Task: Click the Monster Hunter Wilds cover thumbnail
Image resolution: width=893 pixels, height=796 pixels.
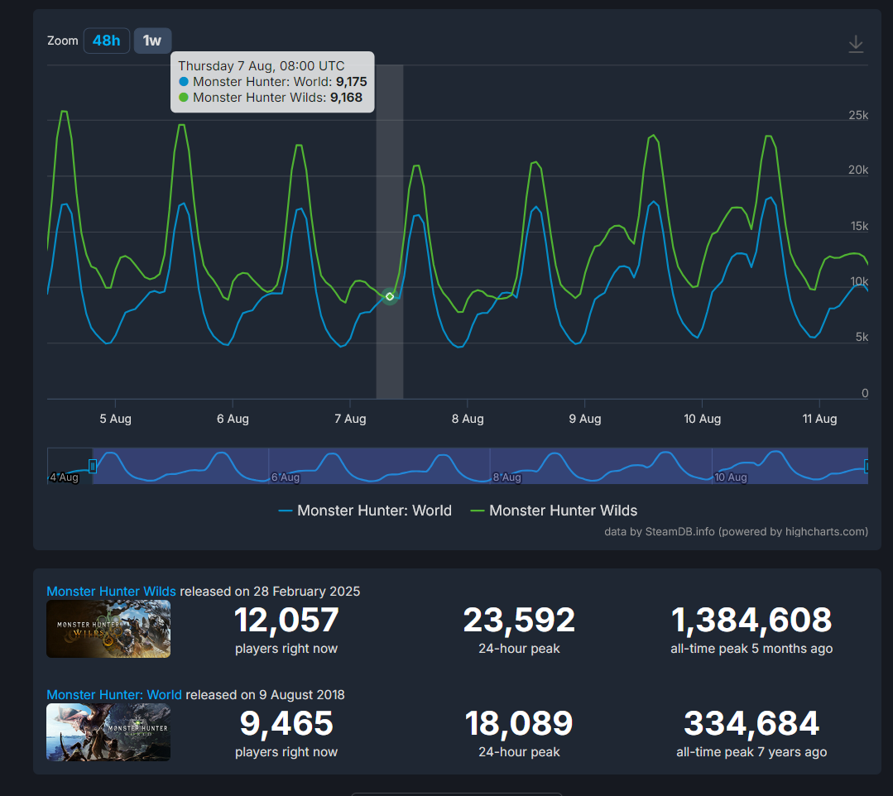Action: click(x=108, y=629)
